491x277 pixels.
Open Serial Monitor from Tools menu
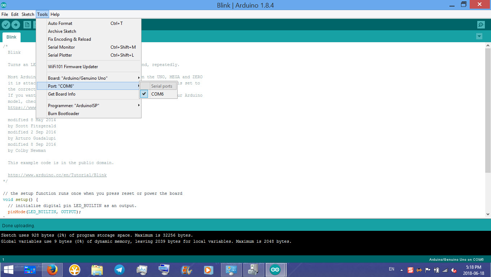88,47
